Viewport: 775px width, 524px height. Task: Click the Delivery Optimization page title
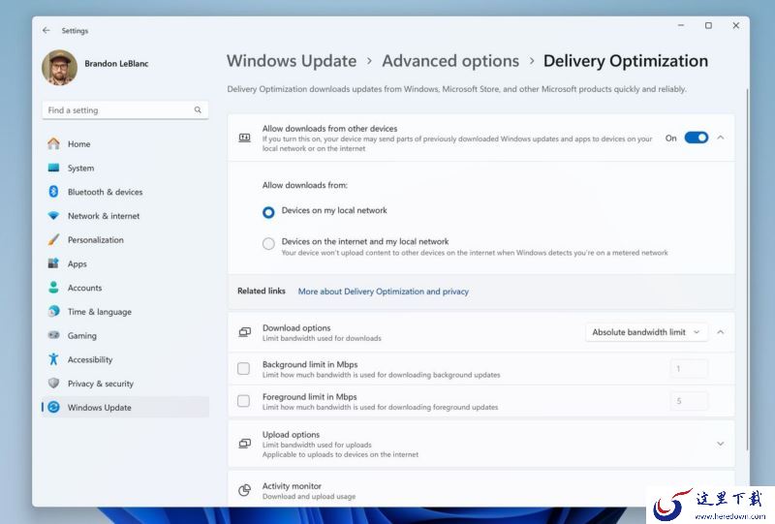pos(625,61)
